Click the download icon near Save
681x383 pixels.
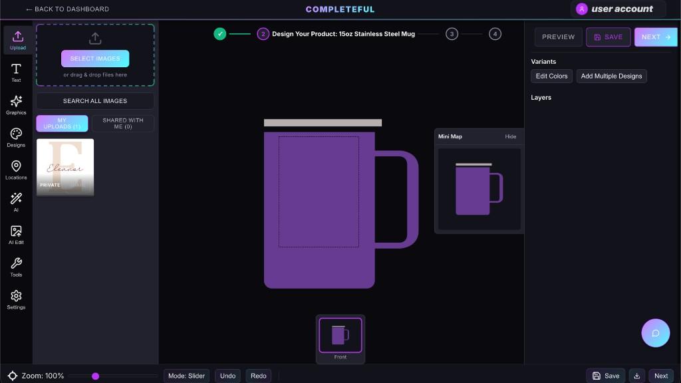tap(637, 376)
